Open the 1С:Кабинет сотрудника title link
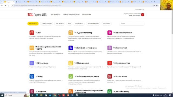Screen dimensions: 173x97 [x=85, y=48]
